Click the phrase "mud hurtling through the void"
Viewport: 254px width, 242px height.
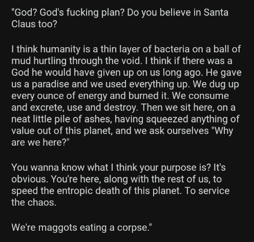click(76, 61)
